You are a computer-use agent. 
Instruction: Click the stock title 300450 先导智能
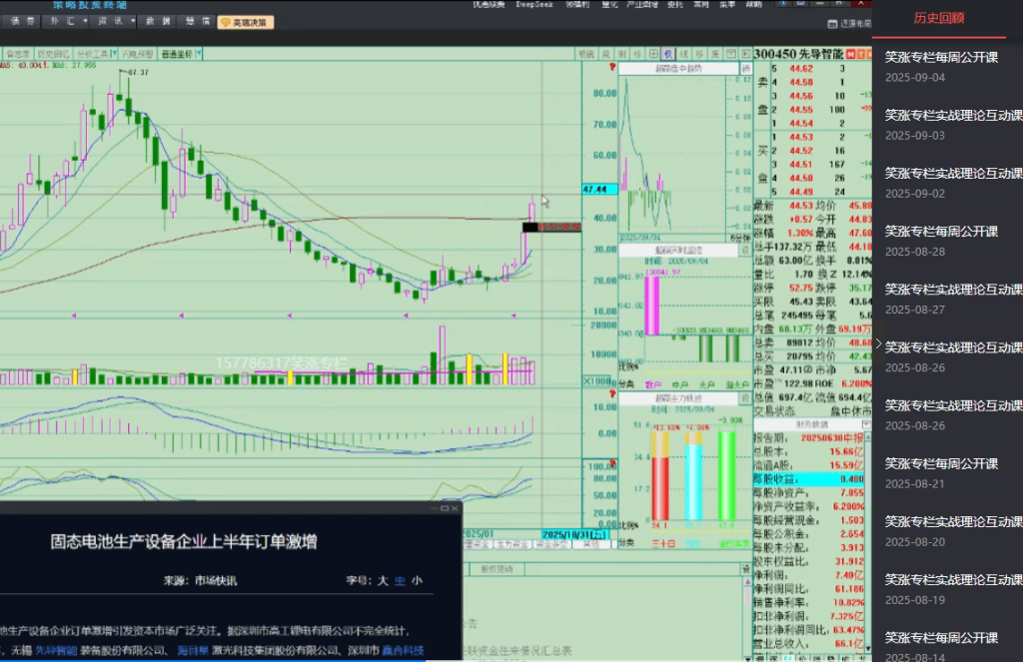pos(798,54)
